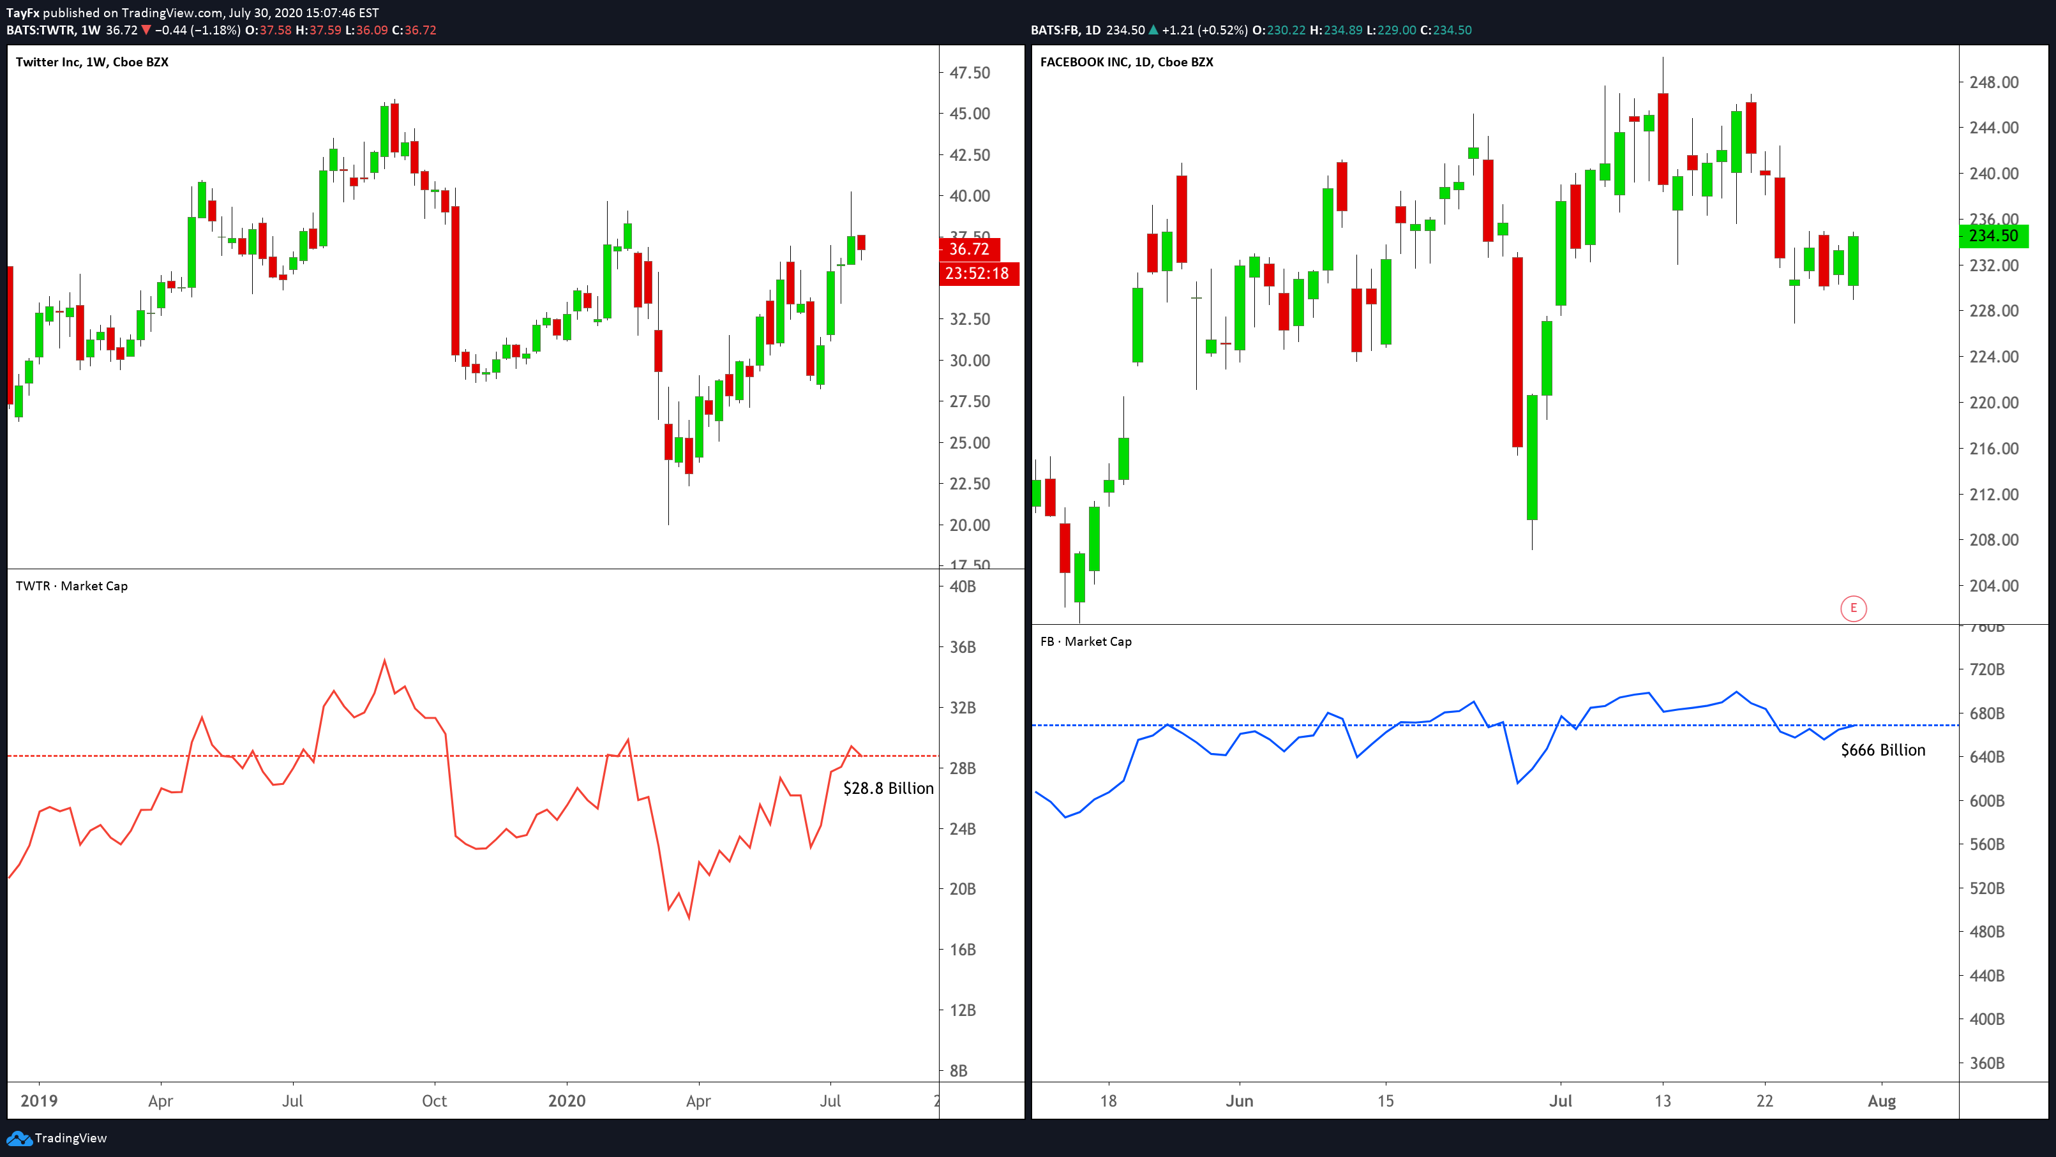Click the red 36.72 current price label

[x=969, y=249]
